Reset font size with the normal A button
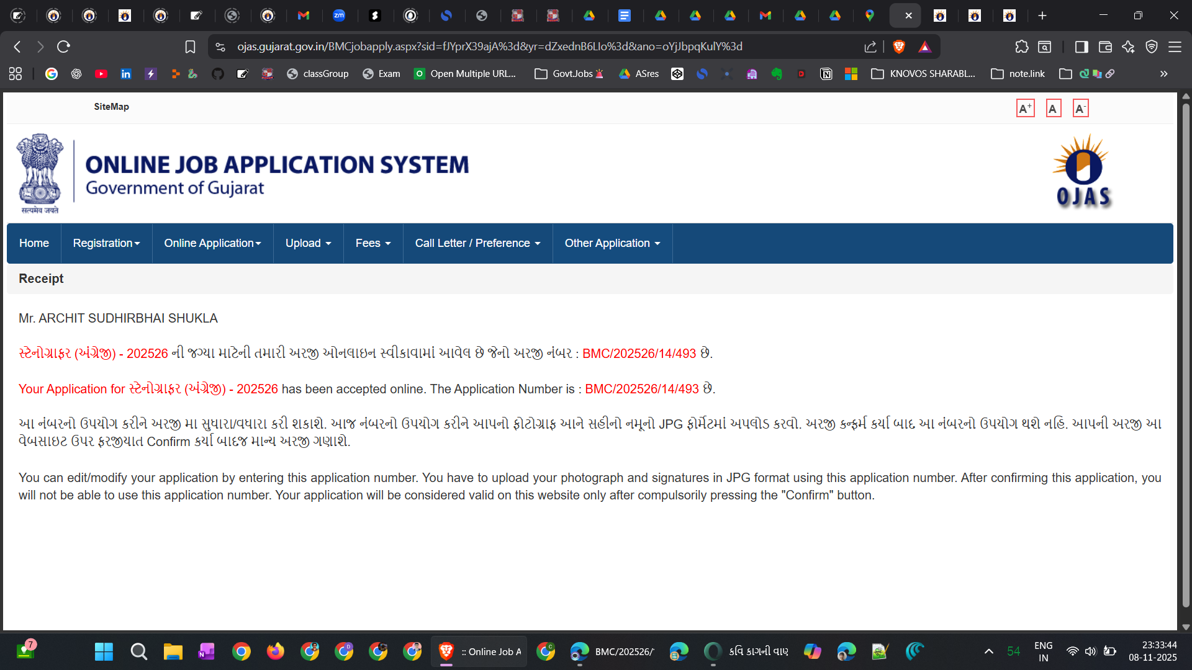The height and width of the screenshot is (670, 1192). [x=1053, y=109]
